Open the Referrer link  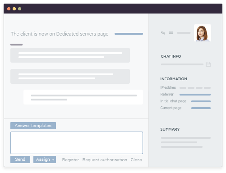click(195, 95)
